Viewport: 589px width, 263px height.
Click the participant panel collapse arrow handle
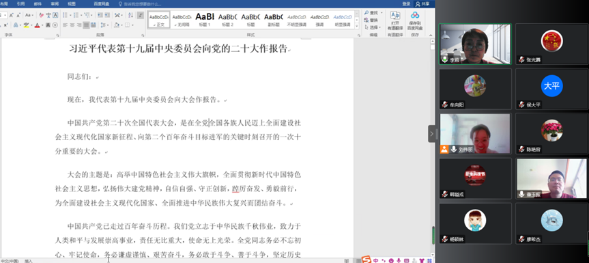pos(431,134)
